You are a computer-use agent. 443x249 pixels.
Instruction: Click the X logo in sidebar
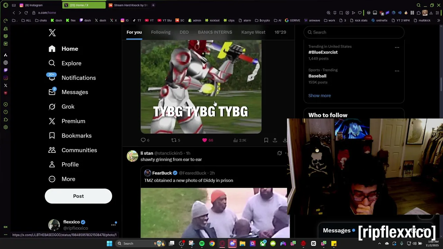click(52, 33)
